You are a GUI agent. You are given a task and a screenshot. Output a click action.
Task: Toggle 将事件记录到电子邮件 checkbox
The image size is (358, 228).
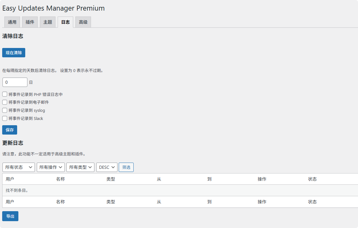[5, 102]
